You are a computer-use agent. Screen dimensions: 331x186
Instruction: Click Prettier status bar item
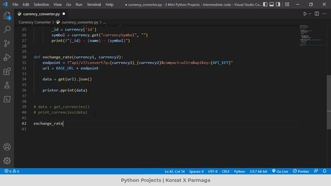point(301,171)
